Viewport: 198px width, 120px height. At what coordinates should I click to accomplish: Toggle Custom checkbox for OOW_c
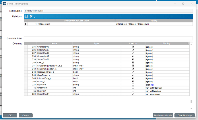click(x=133, y=82)
